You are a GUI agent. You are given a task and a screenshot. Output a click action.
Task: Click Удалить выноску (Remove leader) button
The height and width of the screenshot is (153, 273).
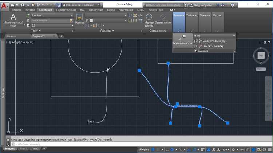point(210,46)
